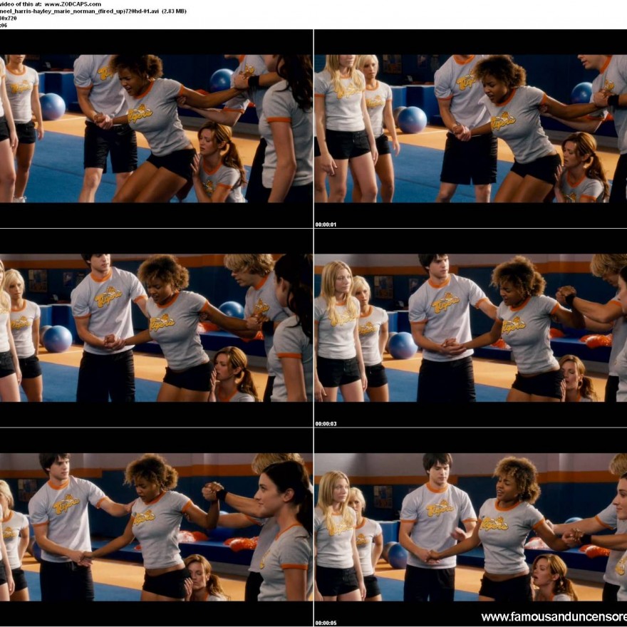Click the black wristband in middle-right frame
The height and width of the screenshot is (627, 627).
[570, 299]
